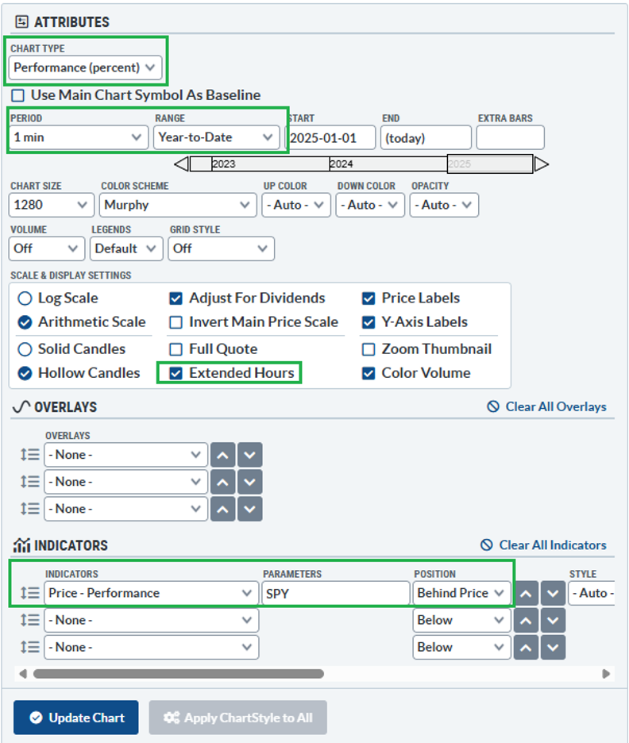The width and height of the screenshot is (629, 743).
Task: Click the SPY parameters input field
Action: pos(335,593)
